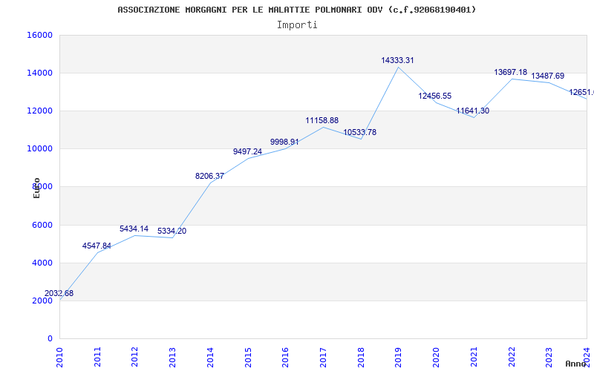Click the Anno axis label
Viewport: 594px width, 371px height.
coord(576,364)
